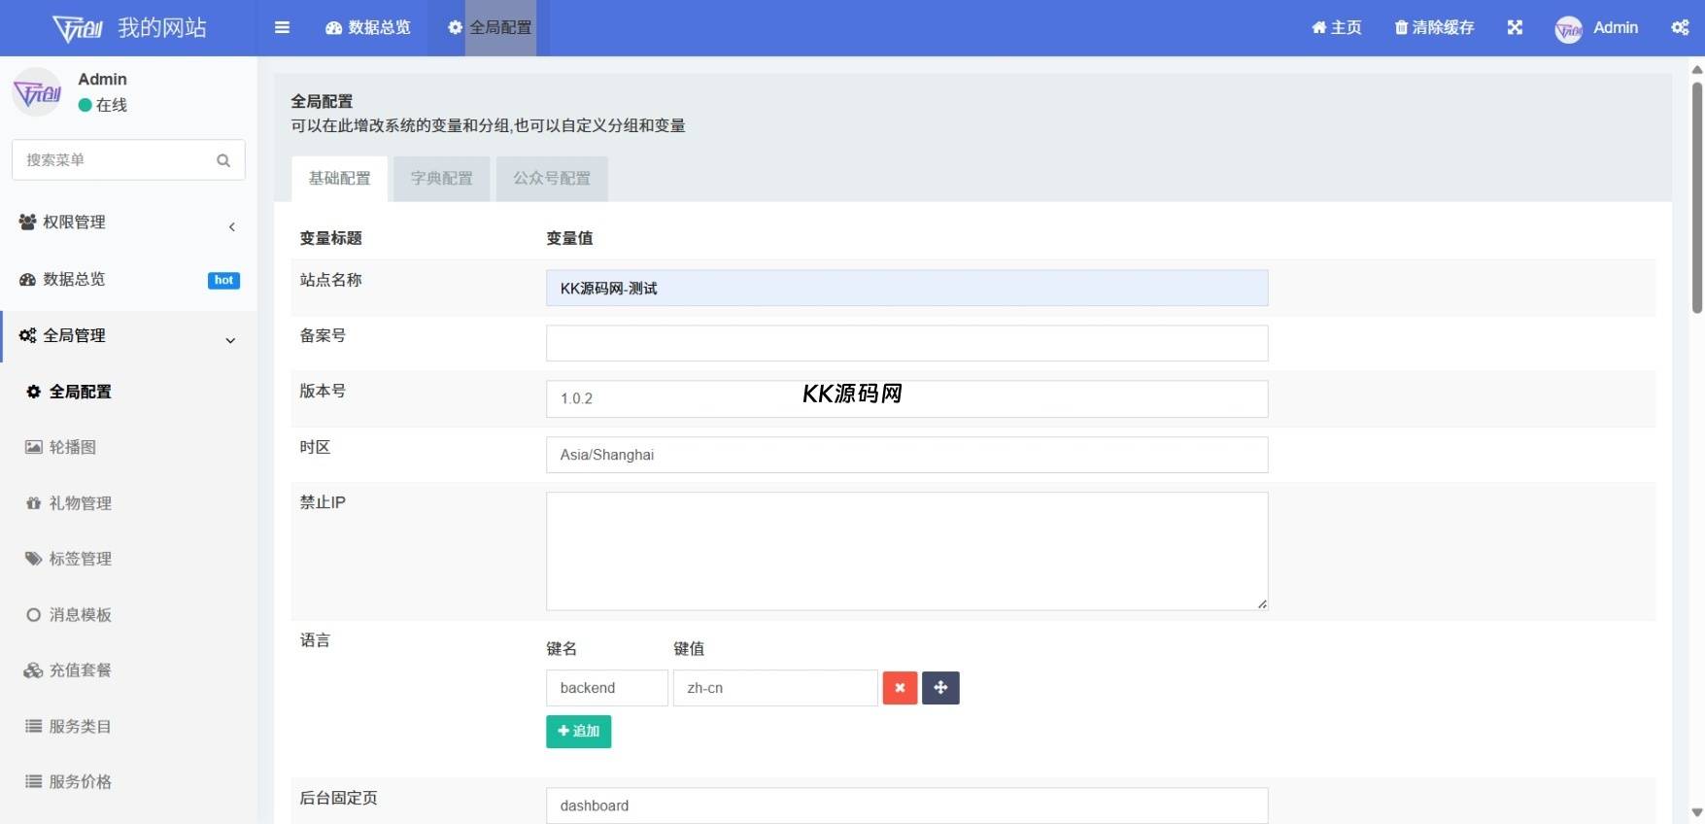Open the settings gears icon at top right

pyautogui.click(x=1680, y=27)
